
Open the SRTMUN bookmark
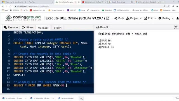pos(14,10)
